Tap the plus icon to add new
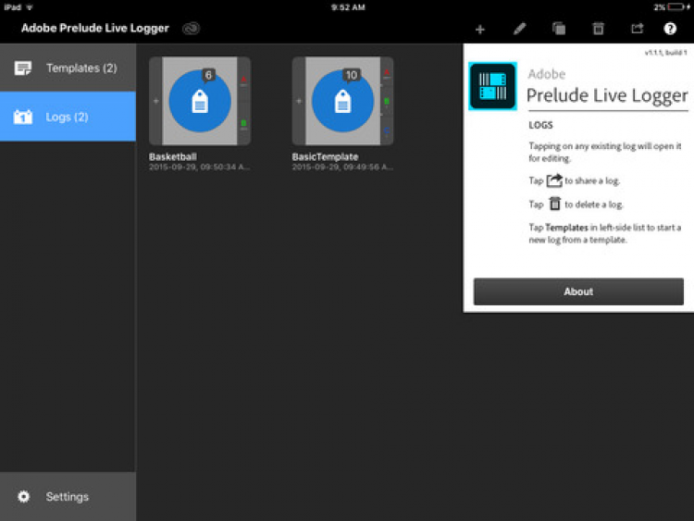 click(480, 30)
